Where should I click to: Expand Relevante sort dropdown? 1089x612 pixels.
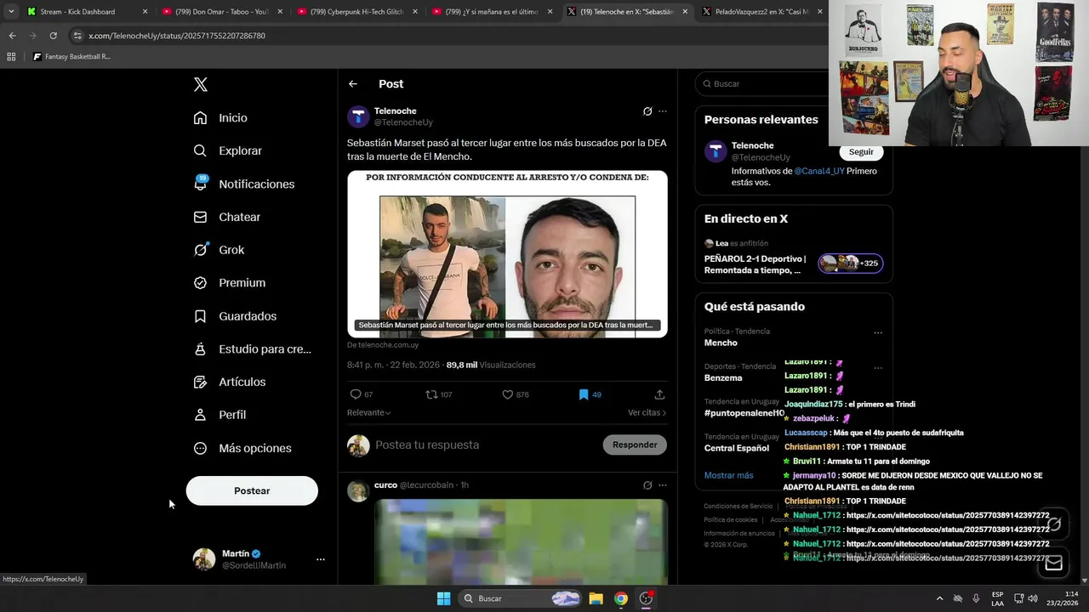(368, 412)
